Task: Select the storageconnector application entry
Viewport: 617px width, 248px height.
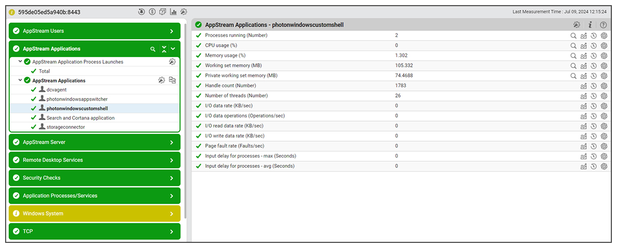Action: (65, 127)
